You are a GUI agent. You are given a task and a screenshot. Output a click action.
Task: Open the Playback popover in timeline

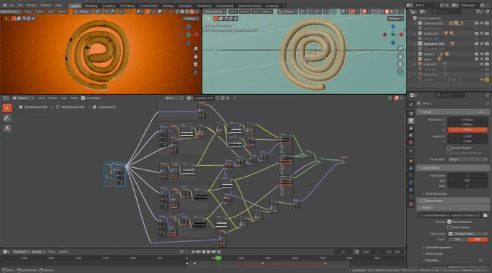coord(21,251)
